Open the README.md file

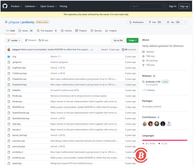[18, 107]
